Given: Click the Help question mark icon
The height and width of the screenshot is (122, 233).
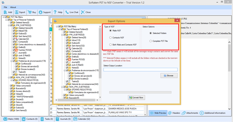Looking at the screenshot, I should click(x=55, y=12).
